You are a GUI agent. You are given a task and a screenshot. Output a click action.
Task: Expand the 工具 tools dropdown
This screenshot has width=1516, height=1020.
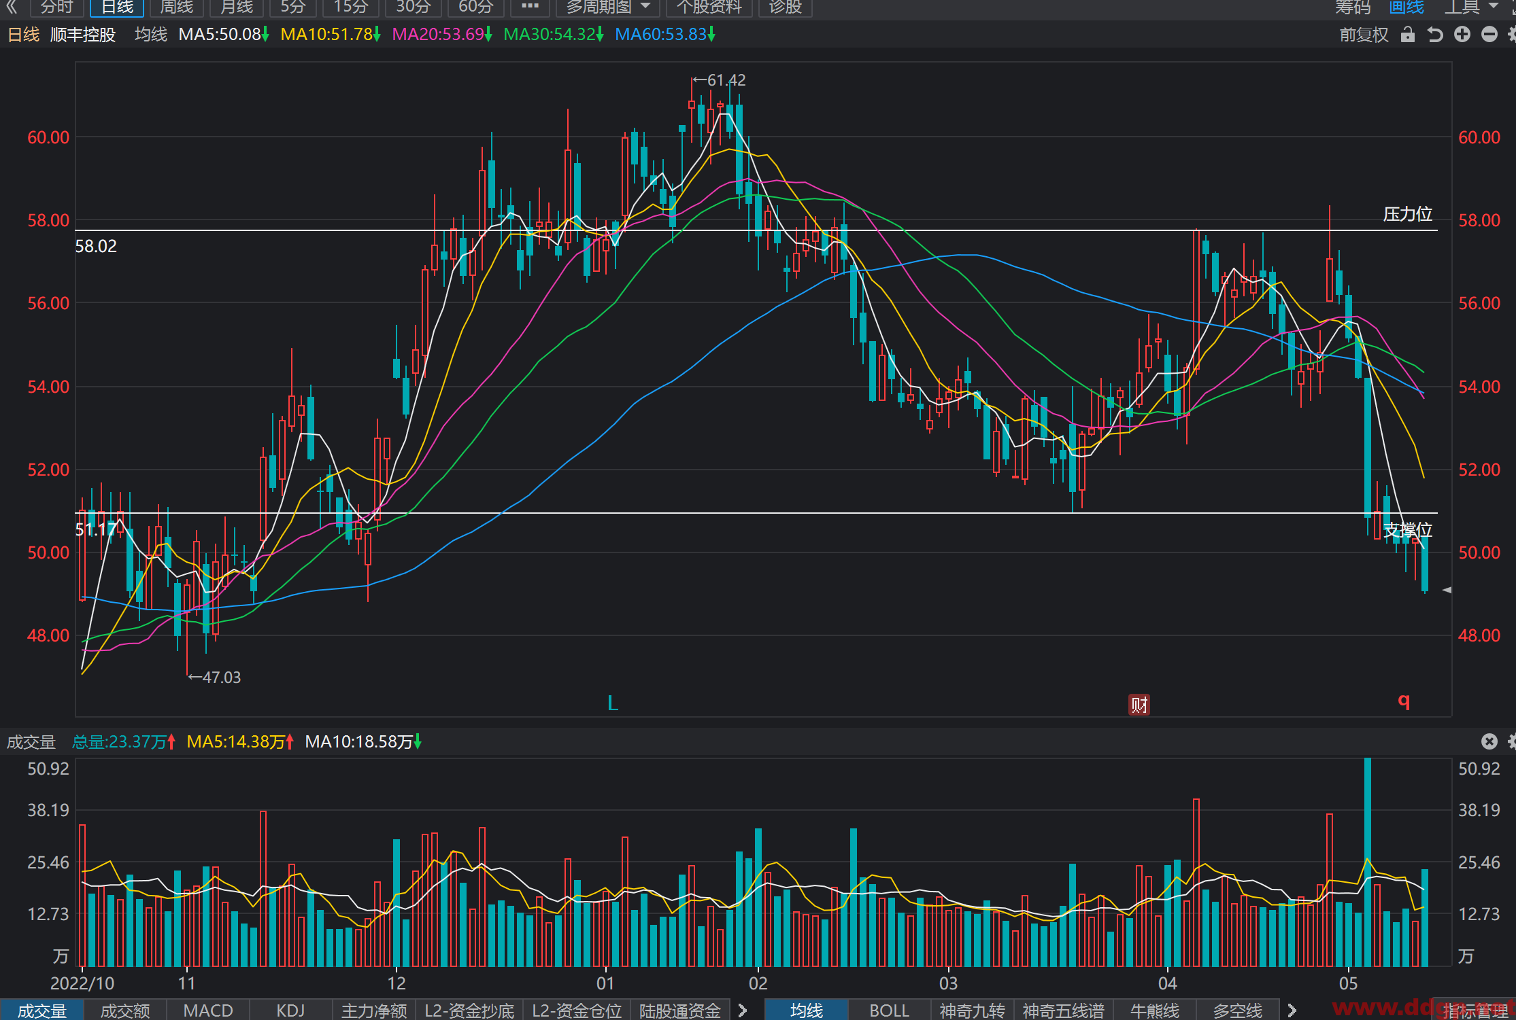1472,7
